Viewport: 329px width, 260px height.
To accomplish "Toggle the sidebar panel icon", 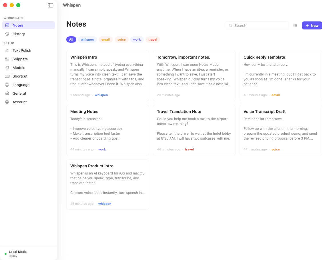I will coord(50,5).
